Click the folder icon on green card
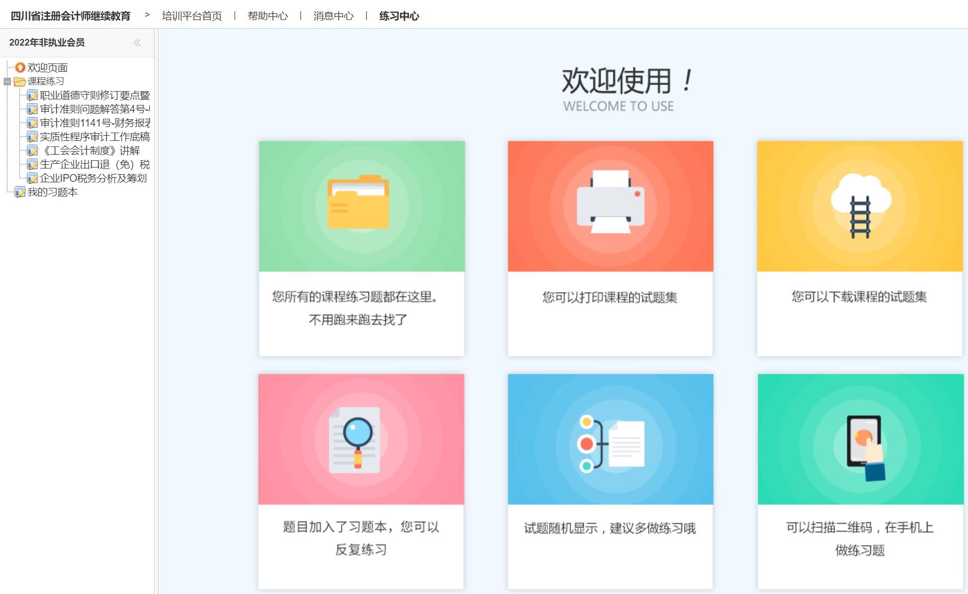968x594 pixels. 358,202
